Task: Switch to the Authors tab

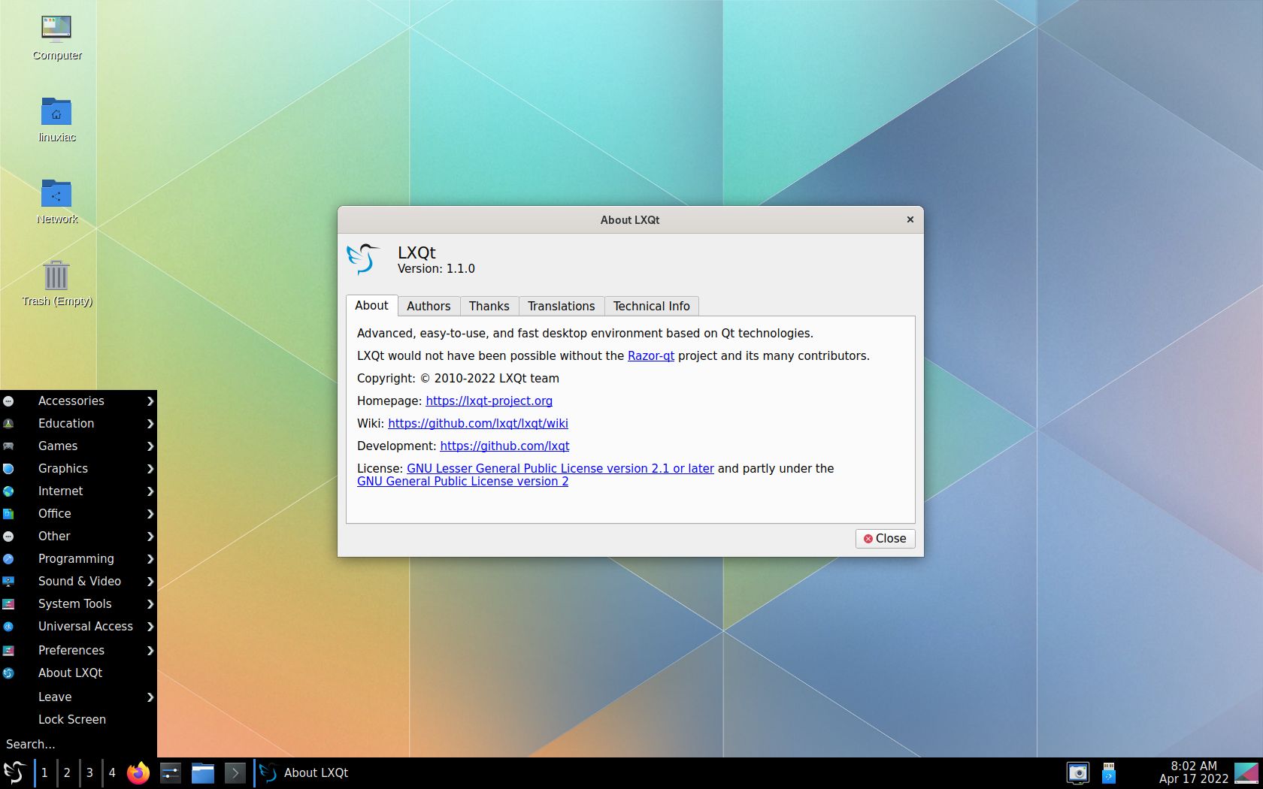Action: coord(429,306)
